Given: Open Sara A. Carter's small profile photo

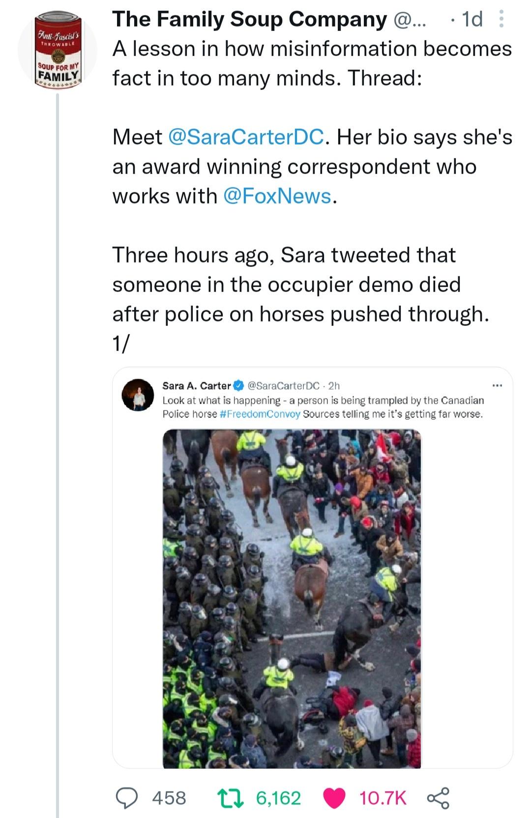Looking at the screenshot, I should [138, 395].
